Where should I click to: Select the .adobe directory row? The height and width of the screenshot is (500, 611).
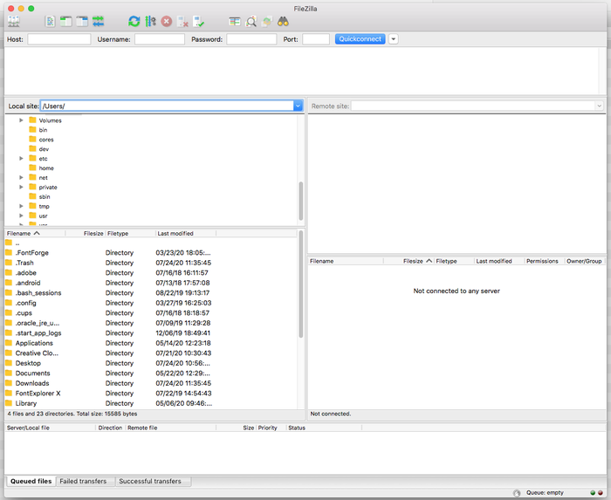click(x=150, y=273)
